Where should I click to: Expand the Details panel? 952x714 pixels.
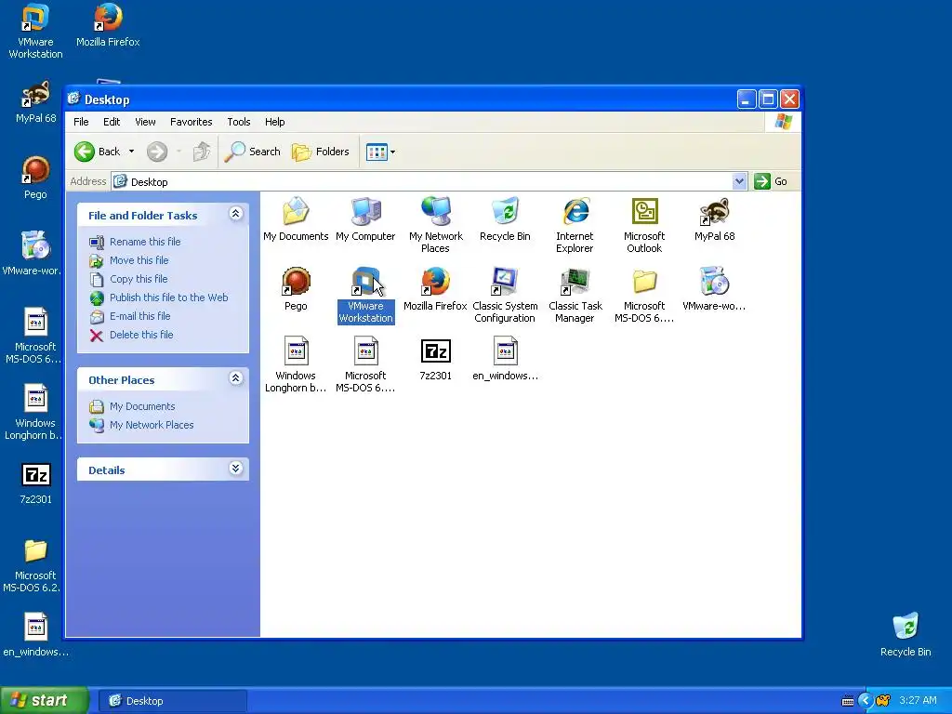coord(235,469)
